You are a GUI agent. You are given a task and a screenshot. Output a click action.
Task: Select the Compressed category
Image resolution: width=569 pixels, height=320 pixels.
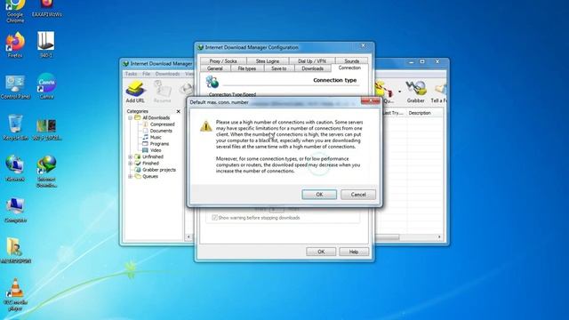click(x=162, y=124)
